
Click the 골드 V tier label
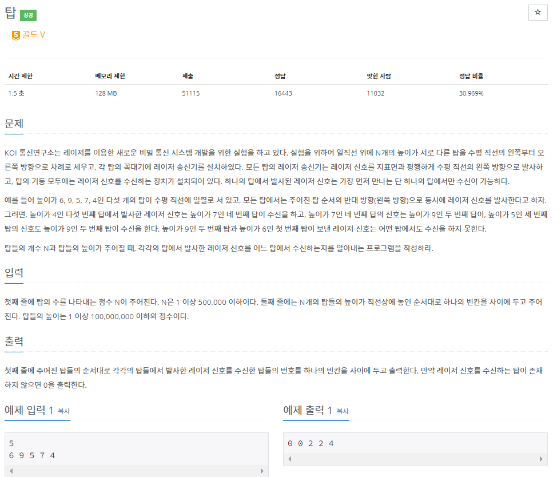(x=34, y=35)
